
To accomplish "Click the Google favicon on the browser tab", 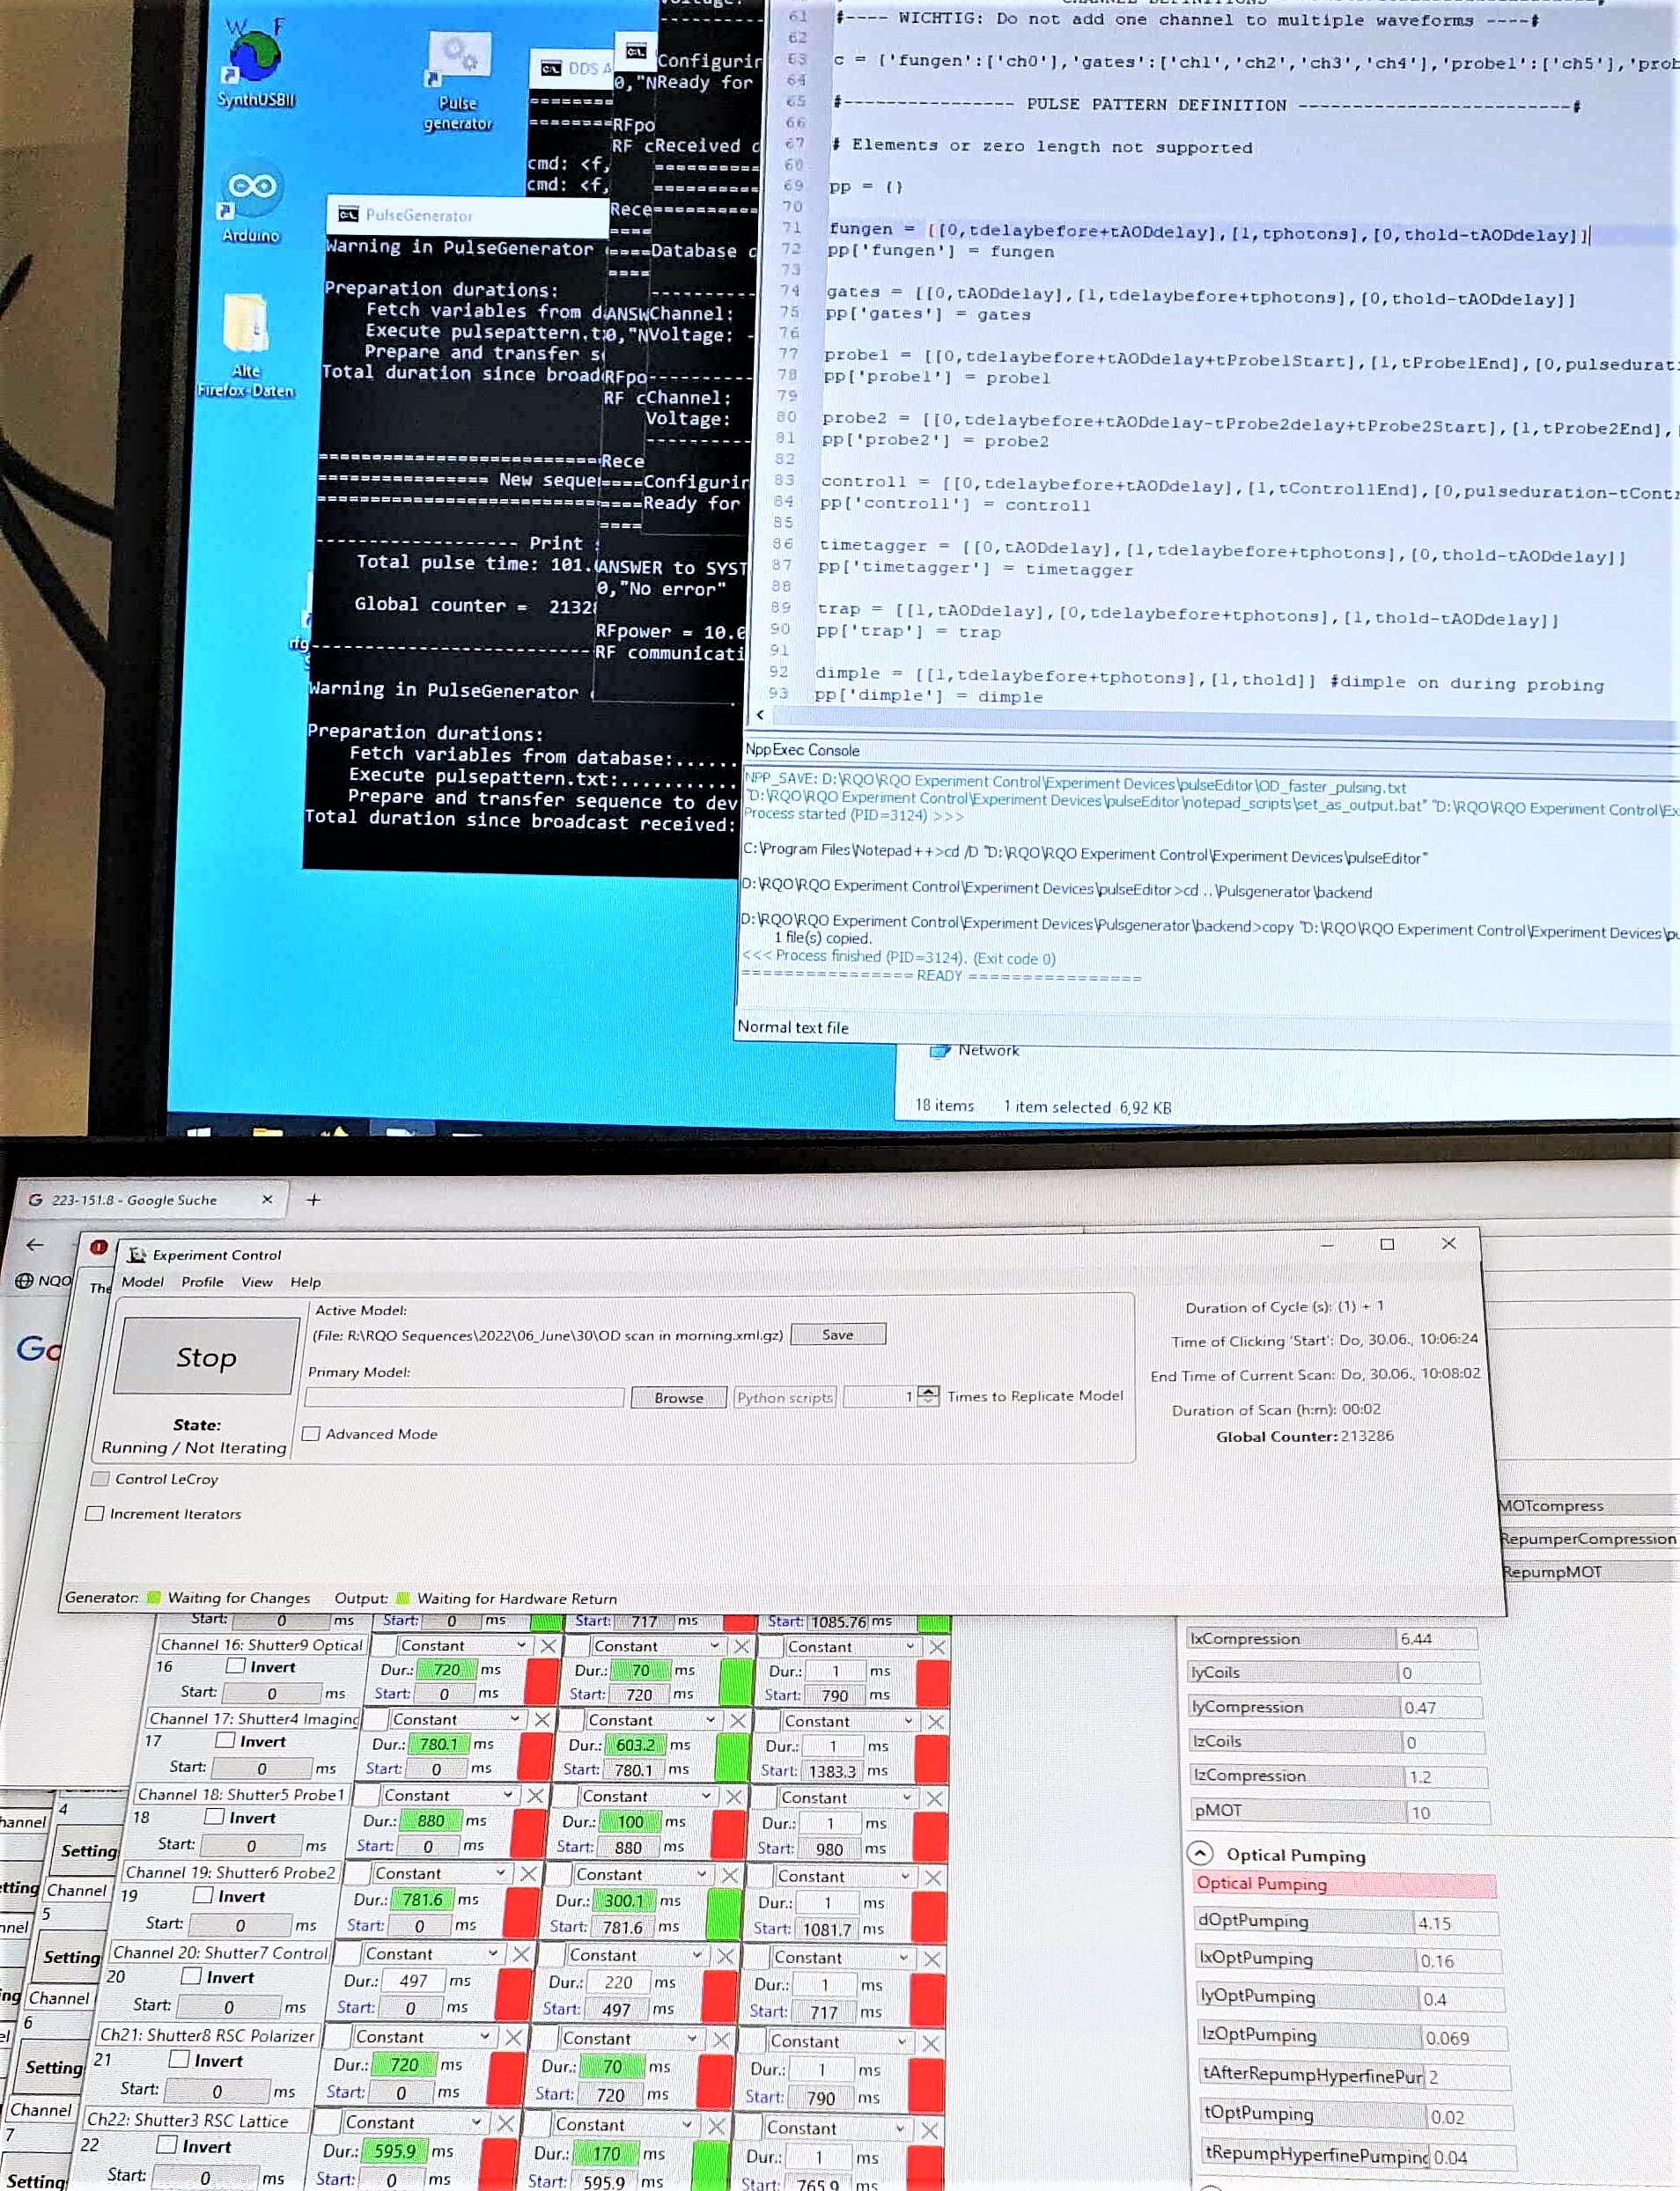I will coord(36,1200).
